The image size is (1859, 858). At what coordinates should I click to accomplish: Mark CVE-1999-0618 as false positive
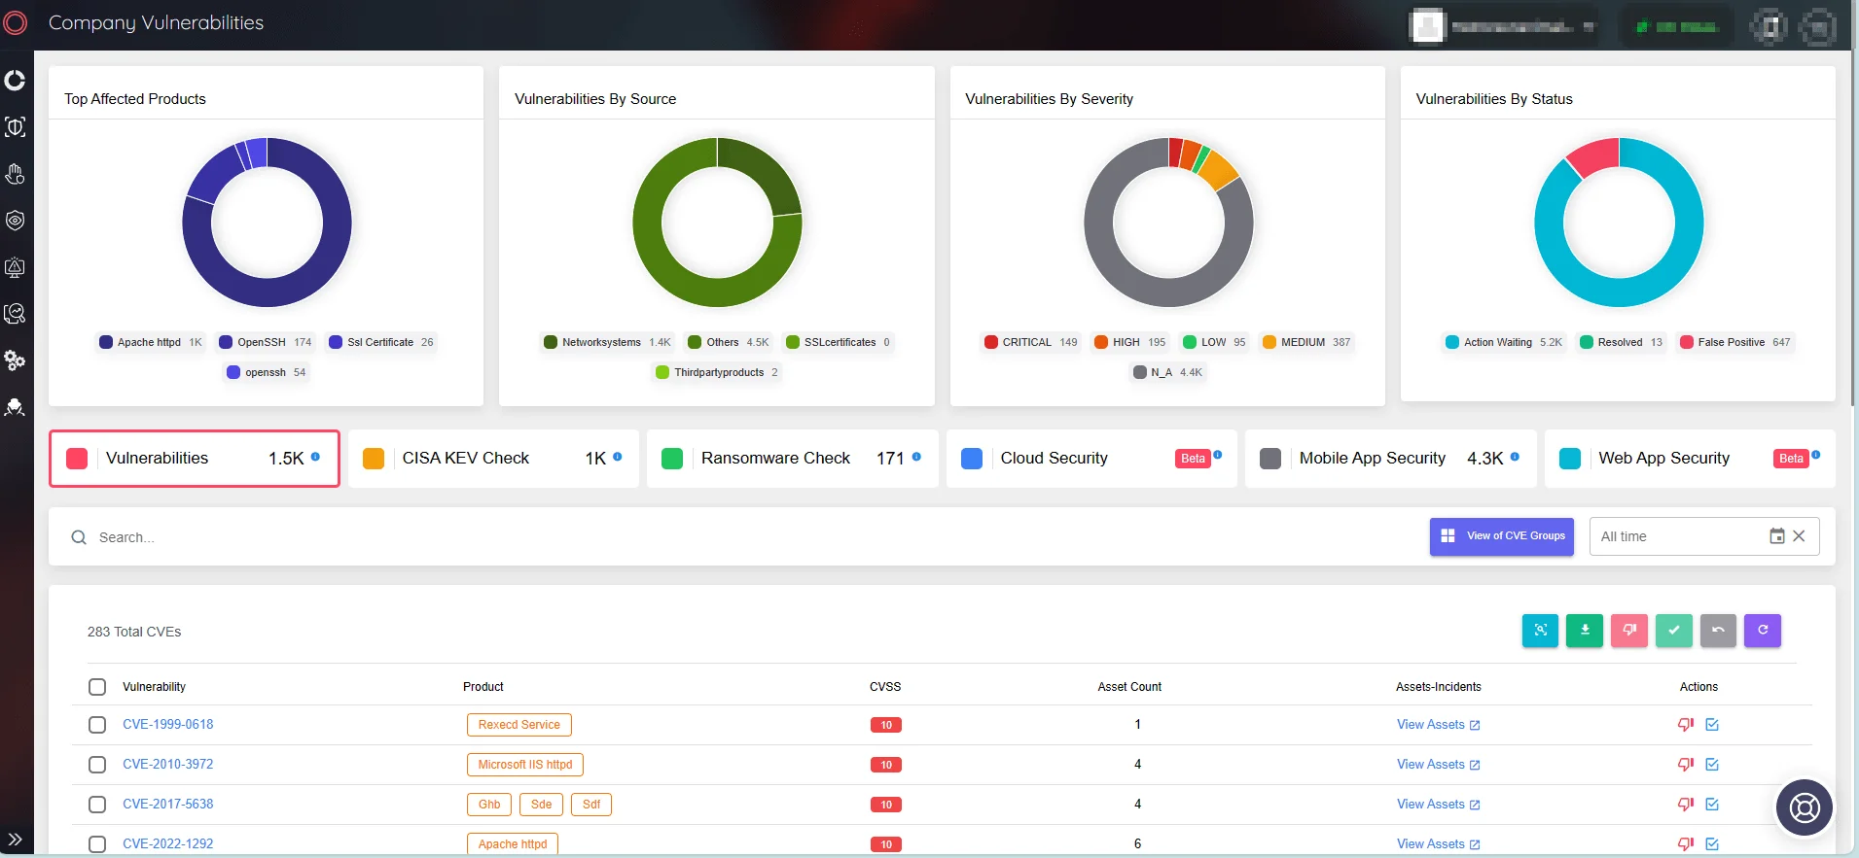point(1686,725)
